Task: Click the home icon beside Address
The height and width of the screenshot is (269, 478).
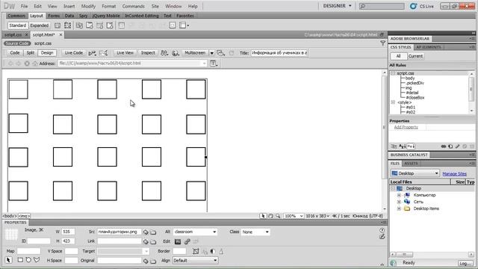Action: pos(35,64)
